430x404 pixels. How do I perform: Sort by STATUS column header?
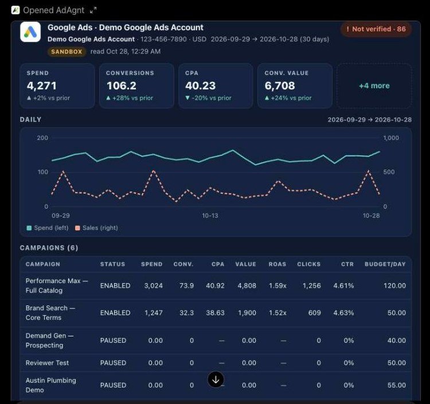pos(113,264)
